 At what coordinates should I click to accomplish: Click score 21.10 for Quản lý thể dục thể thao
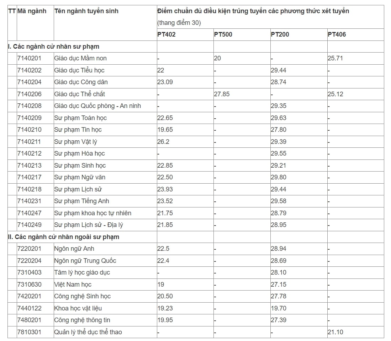pyautogui.click(x=335, y=332)
